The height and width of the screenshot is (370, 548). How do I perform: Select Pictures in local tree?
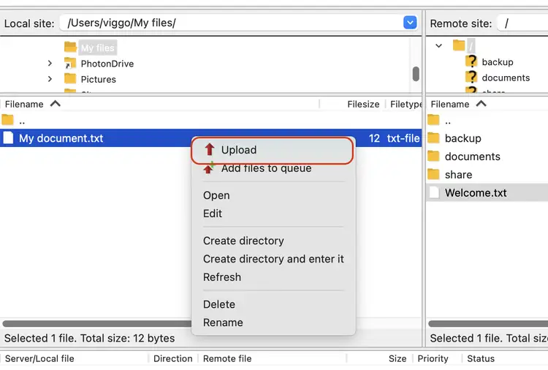(98, 80)
